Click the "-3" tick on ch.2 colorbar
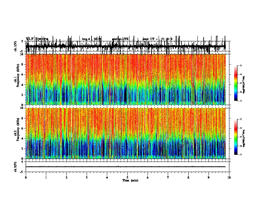 pyautogui.click(x=240, y=119)
